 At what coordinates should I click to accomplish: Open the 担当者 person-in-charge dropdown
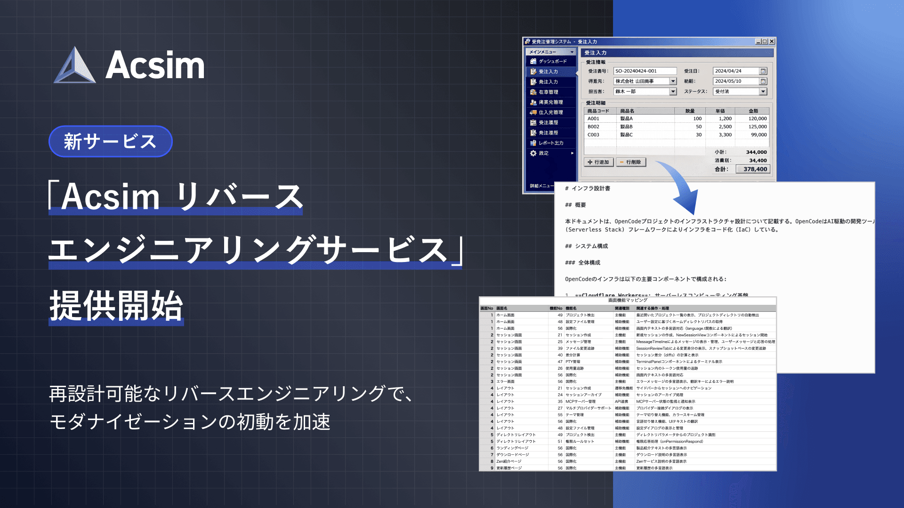(672, 91)
